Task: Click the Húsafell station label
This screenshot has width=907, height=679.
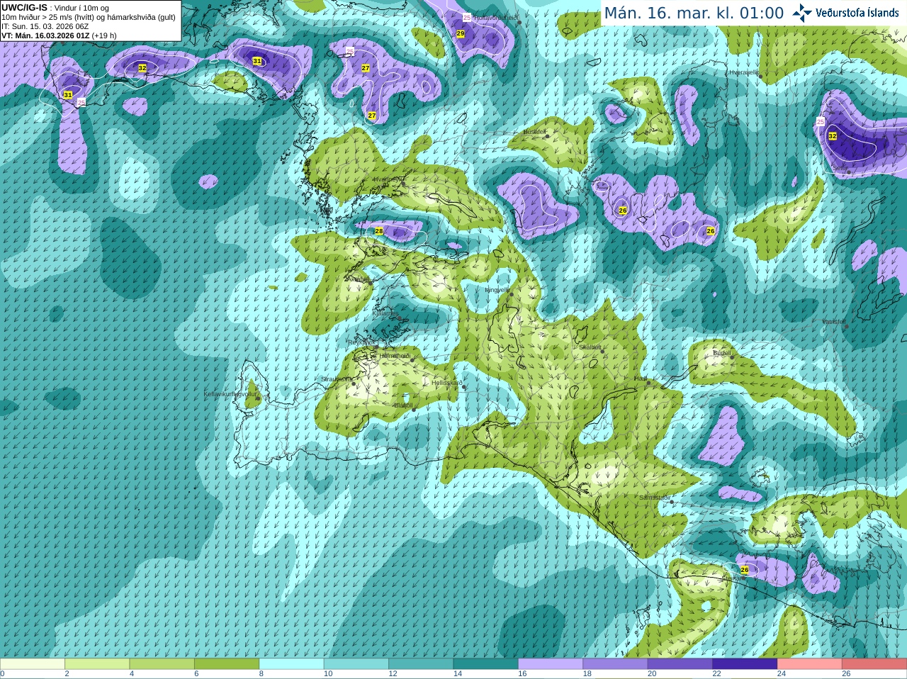Action: [x=534, y=132]
